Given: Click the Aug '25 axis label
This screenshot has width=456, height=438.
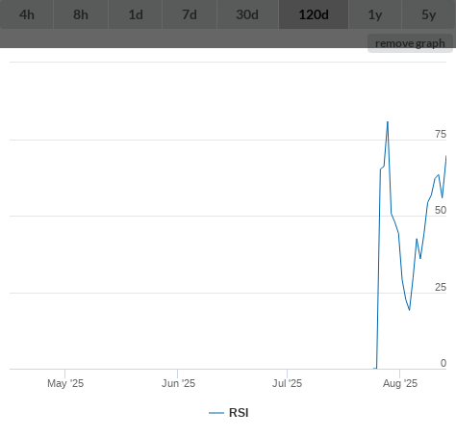Looking at the screenshot, I should (400, 383).
